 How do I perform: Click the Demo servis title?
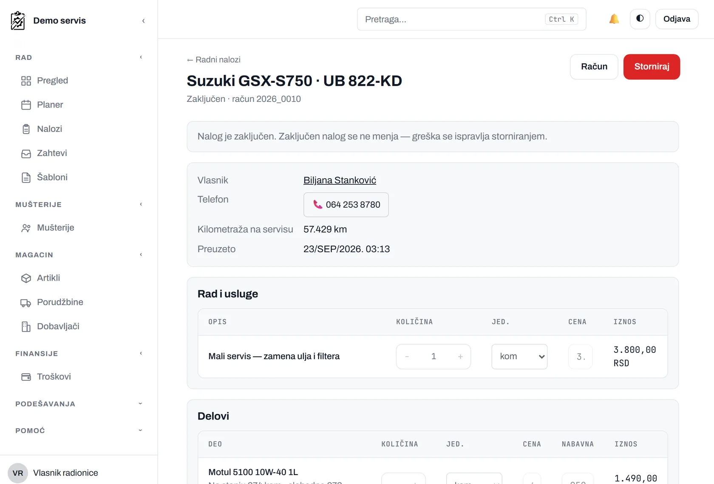point(59,20)
